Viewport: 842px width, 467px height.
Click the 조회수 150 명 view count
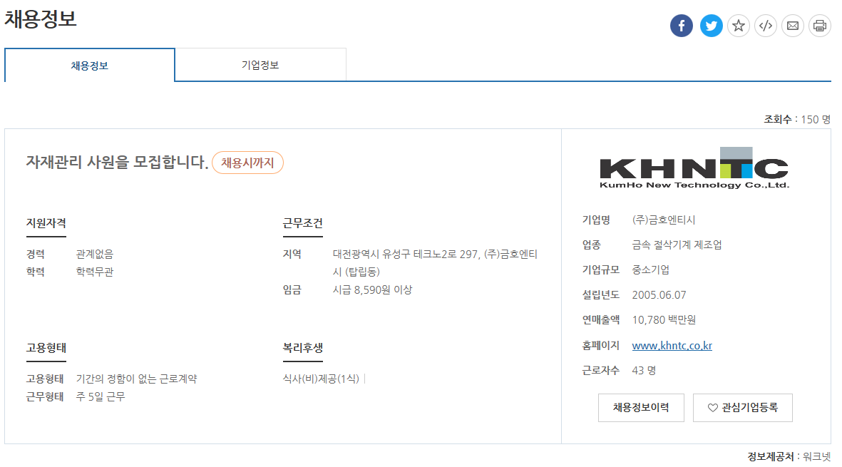pos(797,119)
